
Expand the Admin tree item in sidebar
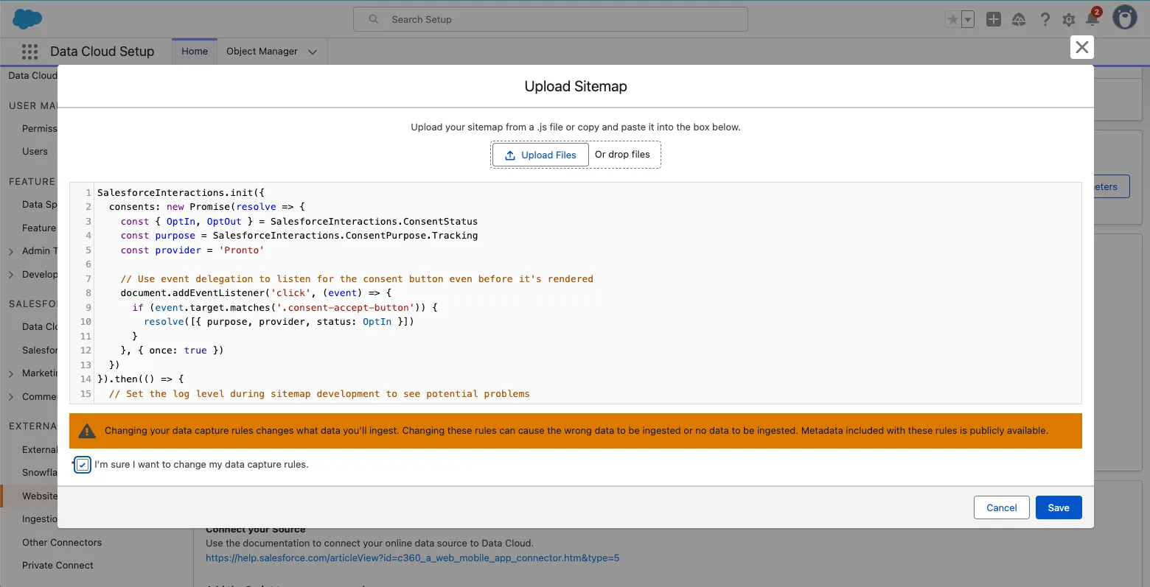point(11,251)
